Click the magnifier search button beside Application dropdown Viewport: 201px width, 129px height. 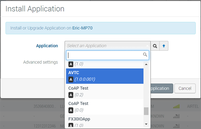point(155,46)
